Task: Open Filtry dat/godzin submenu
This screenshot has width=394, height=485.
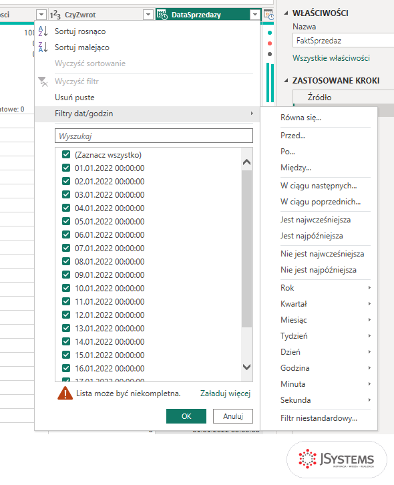Action: coord(147,114)
